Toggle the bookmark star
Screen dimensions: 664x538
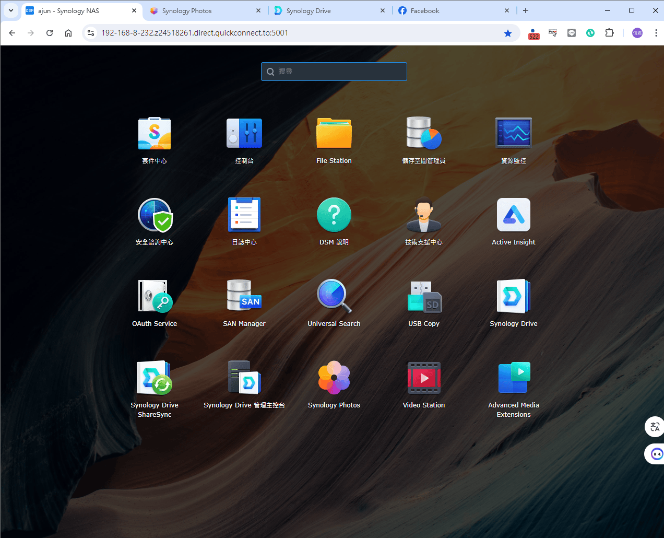tap(508, 33)
